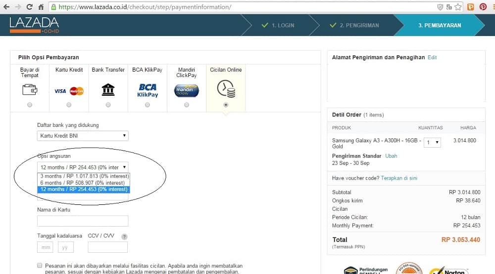Click the Bank Transfer building icon

coord(108,90)
